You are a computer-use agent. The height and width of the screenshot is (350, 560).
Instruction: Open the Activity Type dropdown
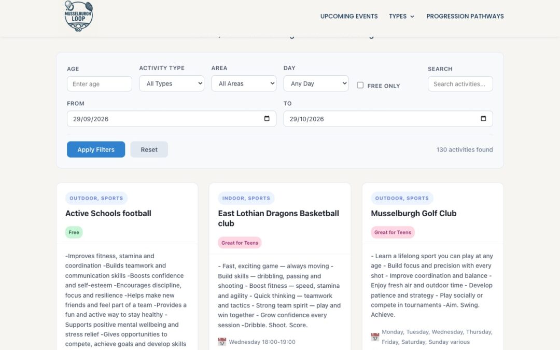(172, 83)
